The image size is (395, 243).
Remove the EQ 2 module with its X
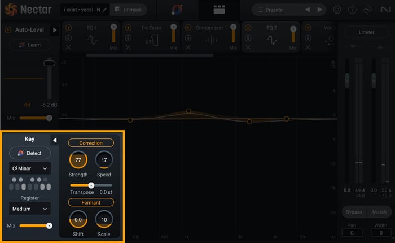pyautogui.click(x=248, y=47)
